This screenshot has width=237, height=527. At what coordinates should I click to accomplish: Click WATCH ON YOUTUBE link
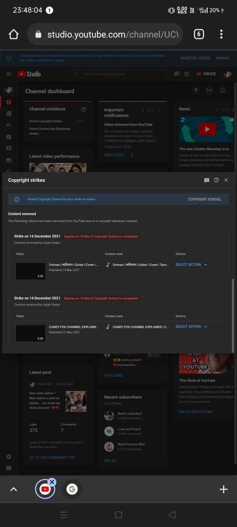coord(196,412)
